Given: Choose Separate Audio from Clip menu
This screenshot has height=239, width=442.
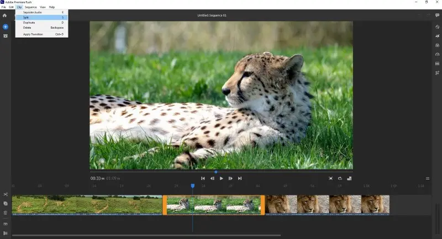Looking at the screenshot, I should click(x=42, y=12).
